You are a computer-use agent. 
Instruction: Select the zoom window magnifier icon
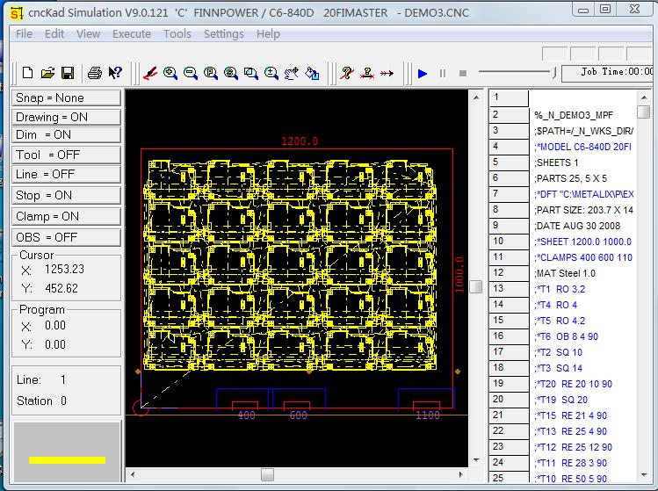251,73
